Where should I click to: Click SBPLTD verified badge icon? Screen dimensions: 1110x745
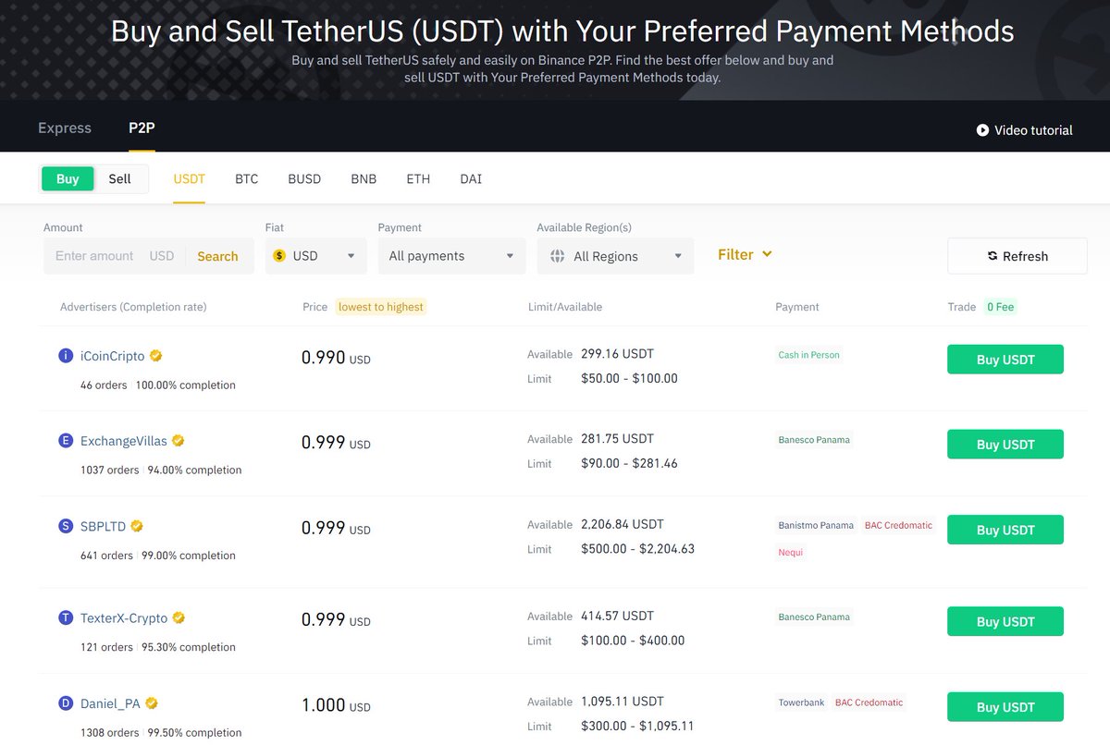[x=137, y=526]
